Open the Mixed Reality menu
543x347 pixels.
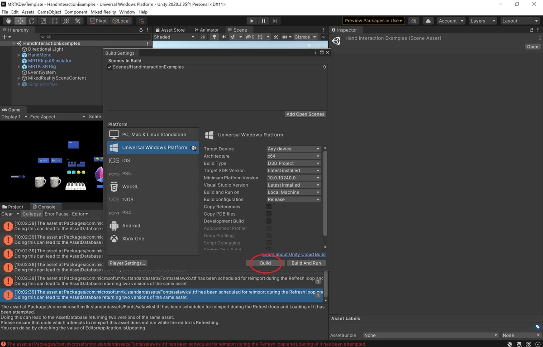coord(104,12)
